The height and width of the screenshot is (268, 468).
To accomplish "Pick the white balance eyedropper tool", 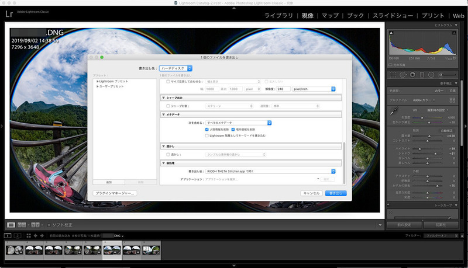I will (394, 111).
